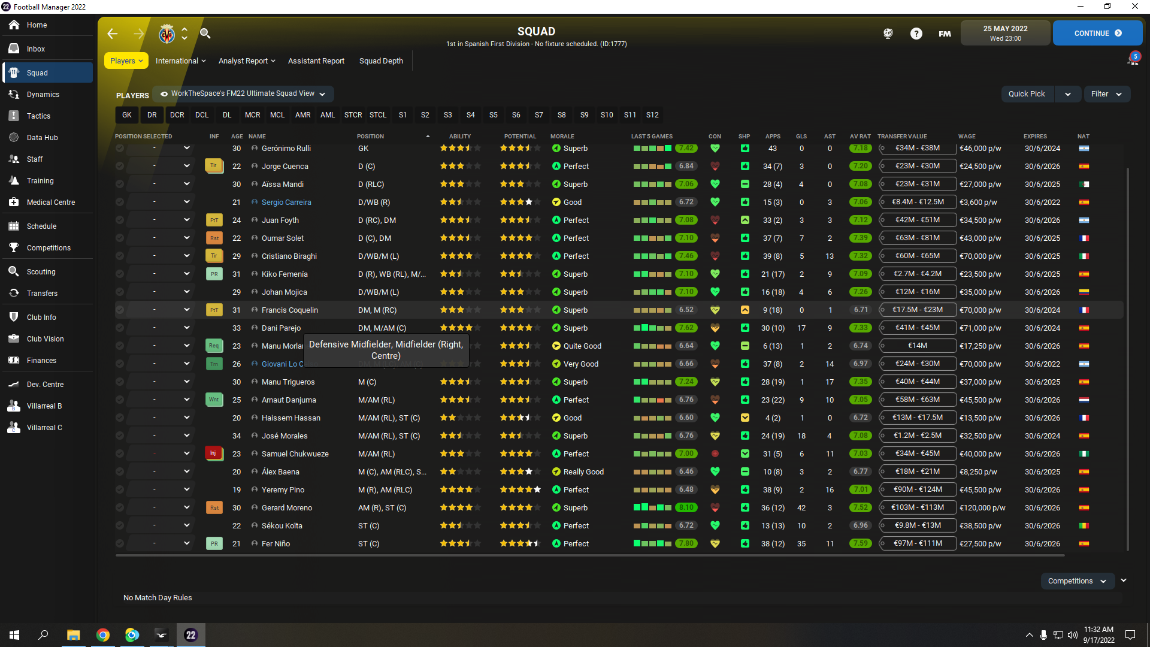This screenshot has height=647, width=1150.
Task: Open Medical Centre in sidebar
Action: point(50,202)
